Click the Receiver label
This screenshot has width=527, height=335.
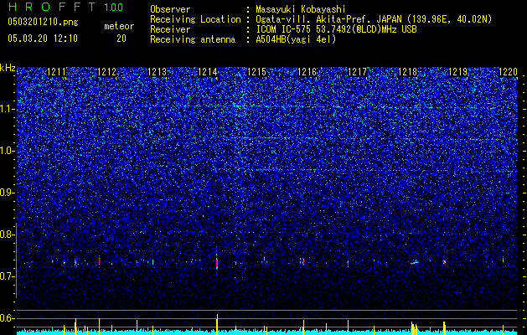coord(170,29)
